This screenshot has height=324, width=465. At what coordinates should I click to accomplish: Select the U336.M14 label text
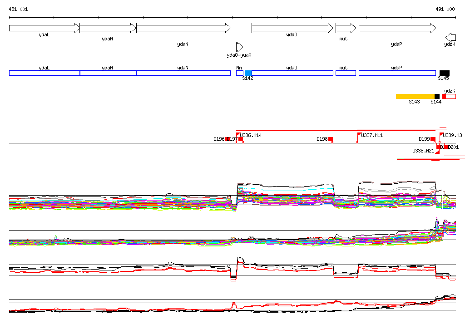[x=251, y=136]
